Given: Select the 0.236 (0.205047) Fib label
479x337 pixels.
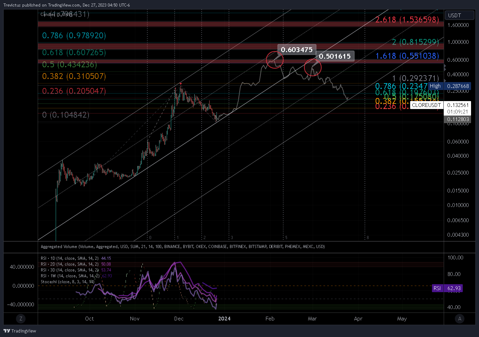Looking at the screenshot, I should tap(74, 91).
